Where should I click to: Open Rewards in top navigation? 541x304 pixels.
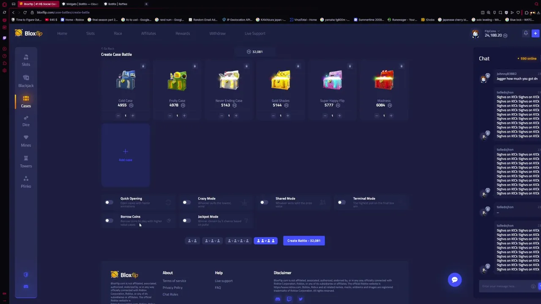tap(183, 33)
